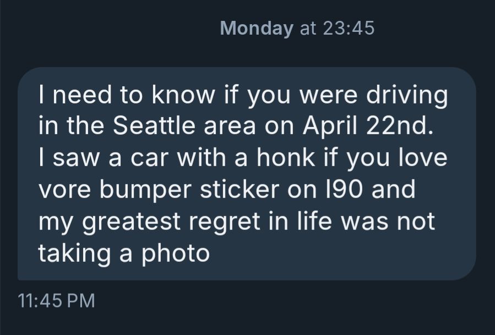Click the word "vore" in the message
This screenshot has height=335, width=495.
[x=65, y=190]
